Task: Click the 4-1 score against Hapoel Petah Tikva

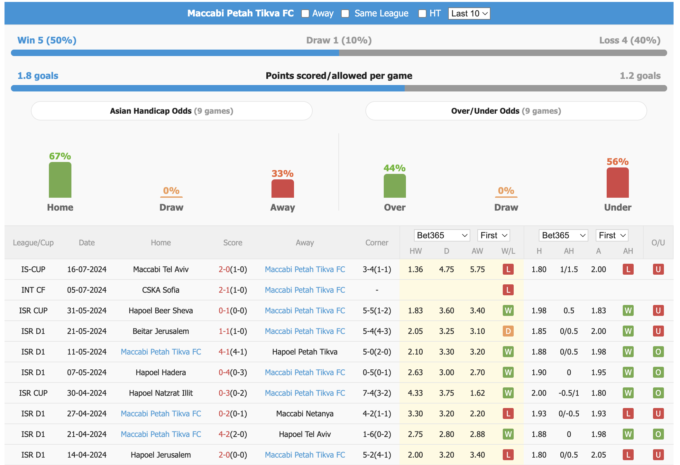Action: [224, 352]
